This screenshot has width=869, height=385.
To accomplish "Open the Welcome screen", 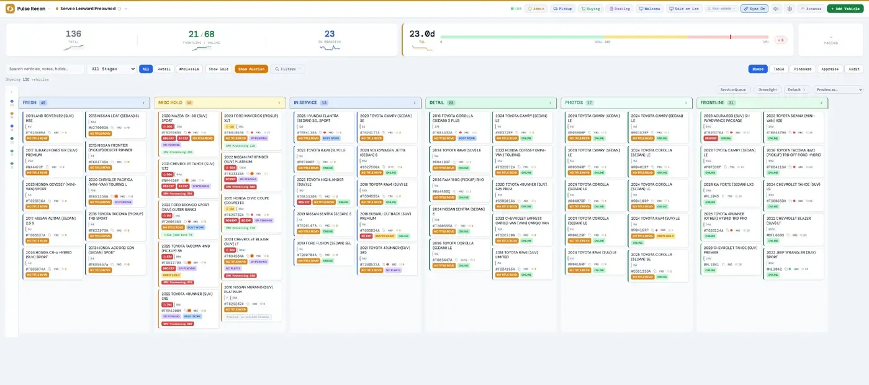I will pyautogui.click(x=649, y=9).
